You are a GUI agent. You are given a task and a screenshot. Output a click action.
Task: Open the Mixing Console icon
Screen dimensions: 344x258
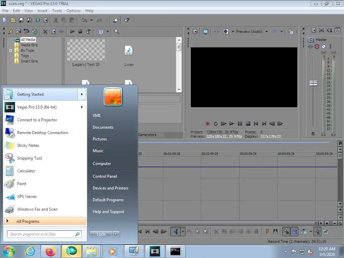click(338, 31)
